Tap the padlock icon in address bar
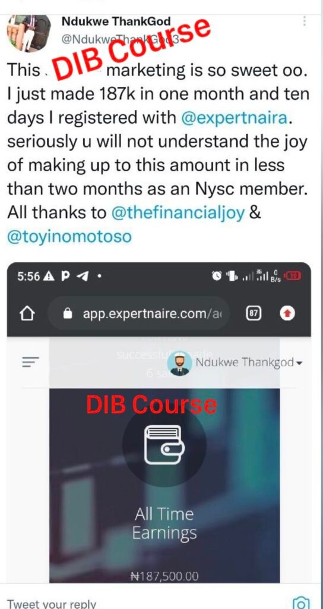Screen dimensions: 323x609 [68, 313]
